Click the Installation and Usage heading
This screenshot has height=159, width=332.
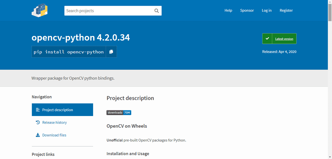click(128, 154)
